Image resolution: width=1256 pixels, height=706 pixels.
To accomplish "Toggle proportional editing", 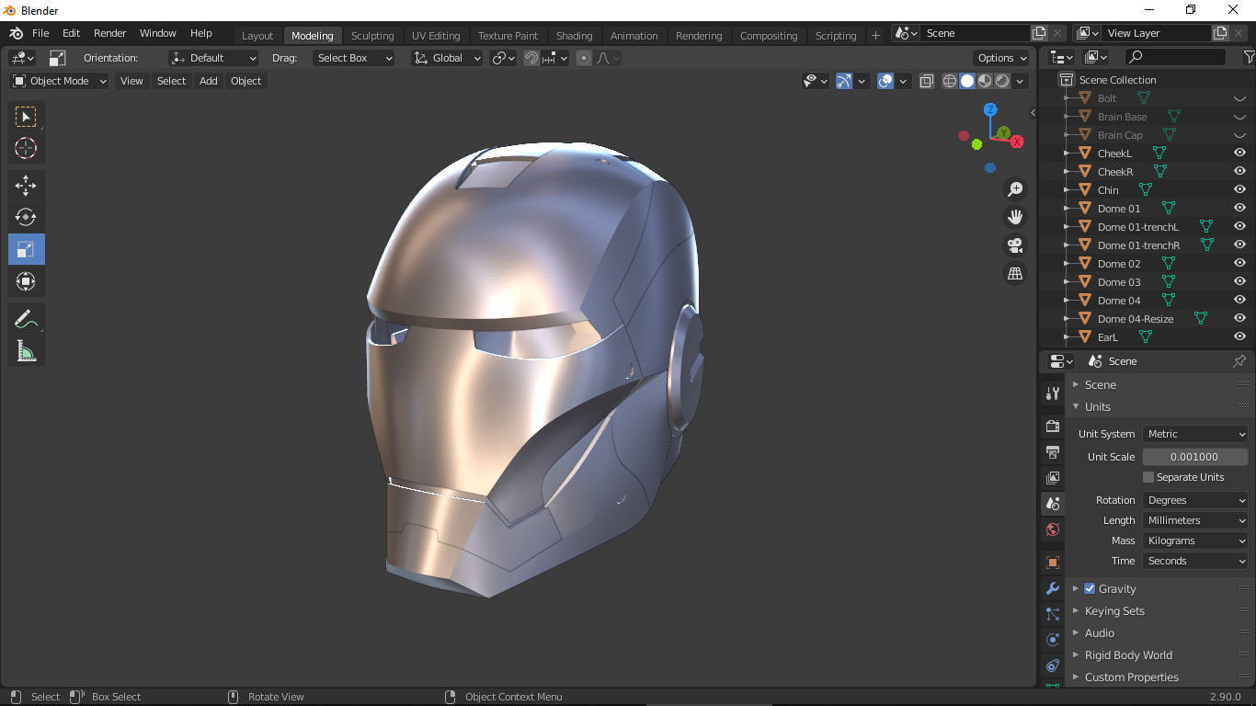I will pos(584,58).
